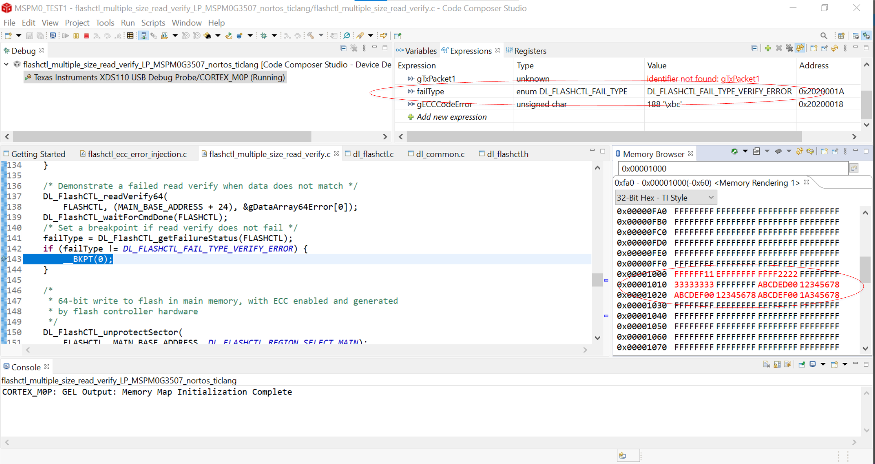The width and height of the screenshot is (875, 464).
Task: Click the Address column header
Action: pos(813,66)
